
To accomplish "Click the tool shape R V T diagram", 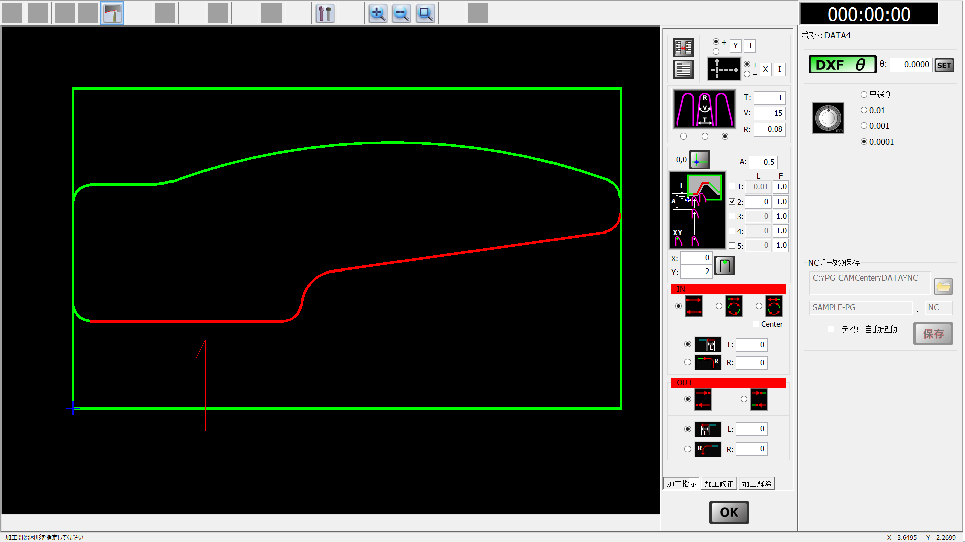I will tap(705, 109).
